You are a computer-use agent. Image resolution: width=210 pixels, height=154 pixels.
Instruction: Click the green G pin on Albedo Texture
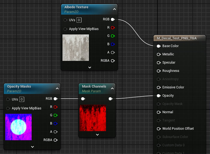pos(112,36)
